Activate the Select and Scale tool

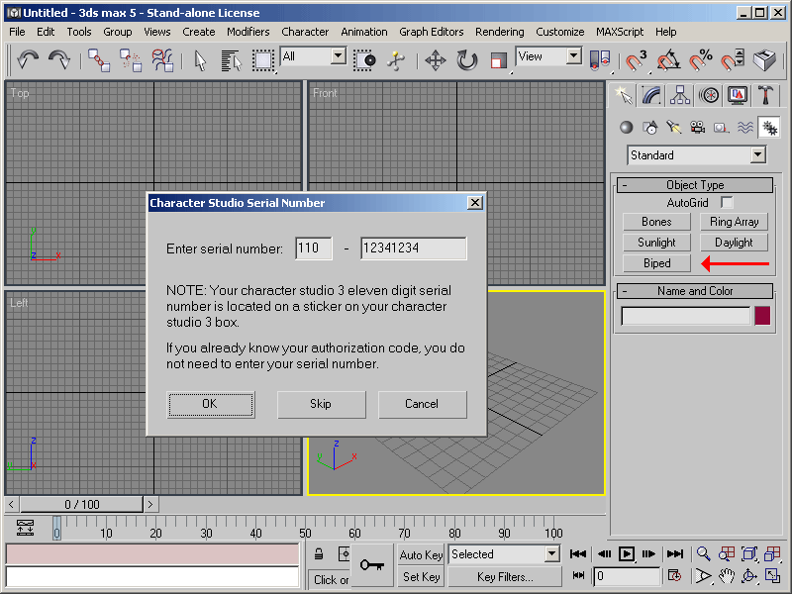(x=499, y=60)
